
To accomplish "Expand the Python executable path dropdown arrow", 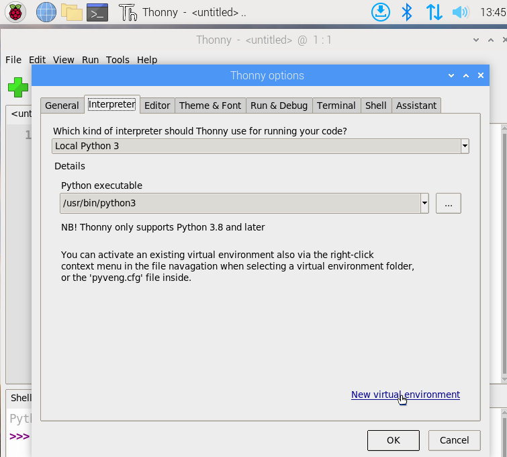I will point(424,203).
